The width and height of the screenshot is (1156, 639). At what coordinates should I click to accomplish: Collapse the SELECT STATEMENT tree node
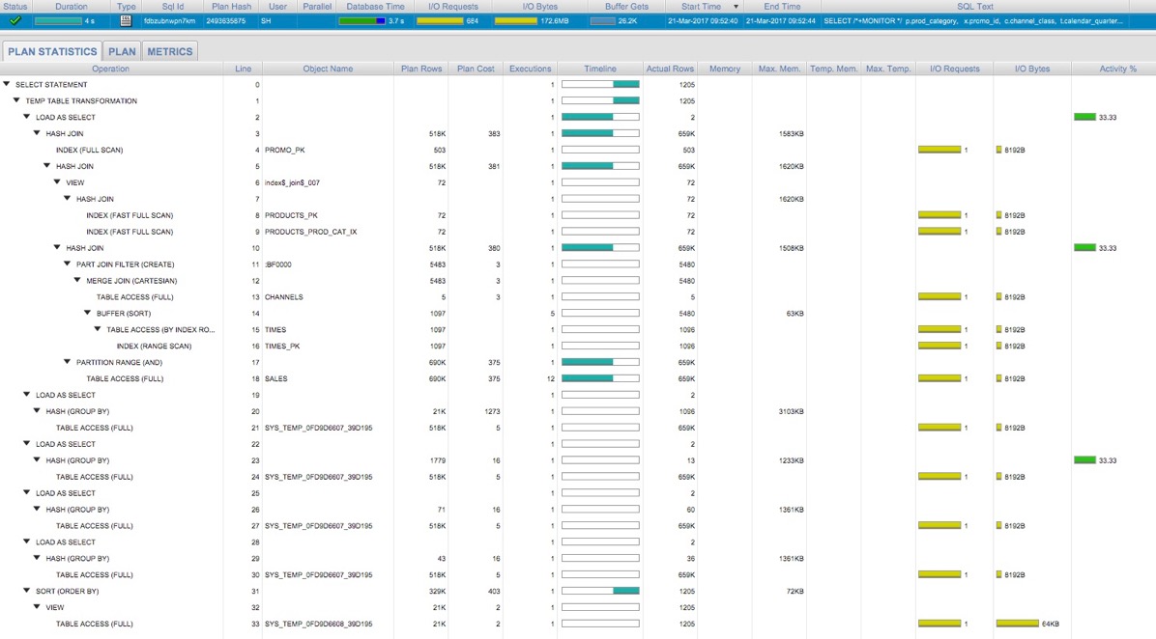[8, 84]
